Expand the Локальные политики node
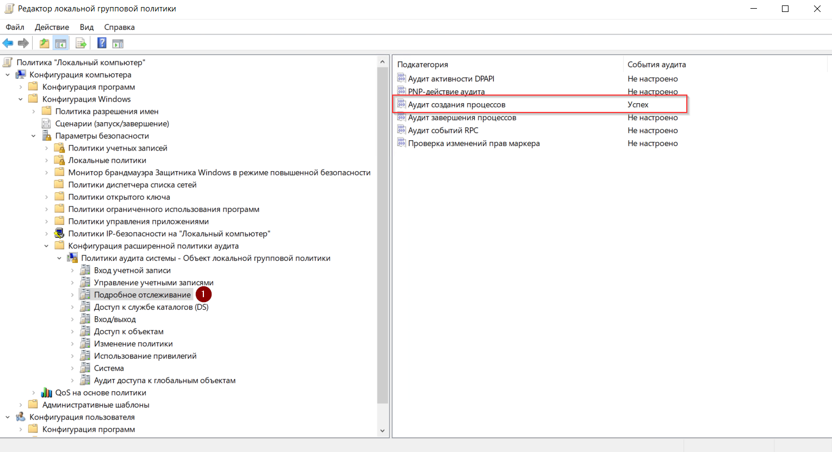The width and height of the screenshot is (832, 452). 46,160
